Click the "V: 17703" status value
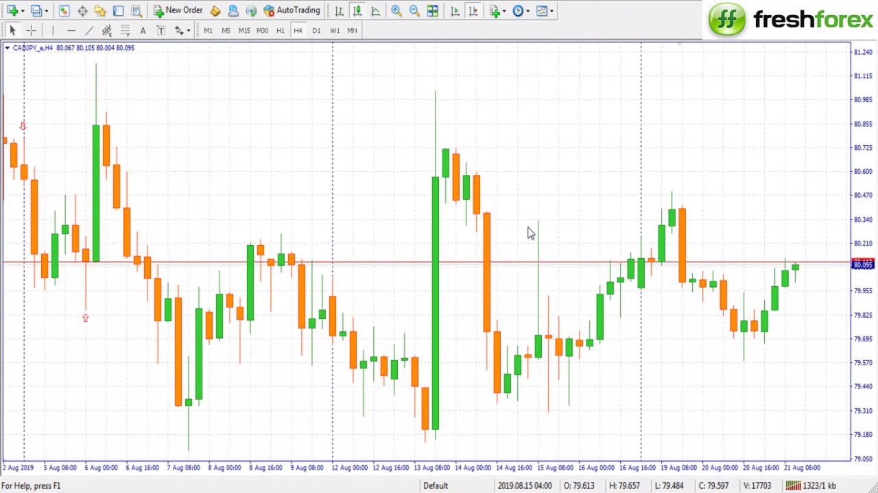This screenshot has height=493, width=878. click(757, 485)
